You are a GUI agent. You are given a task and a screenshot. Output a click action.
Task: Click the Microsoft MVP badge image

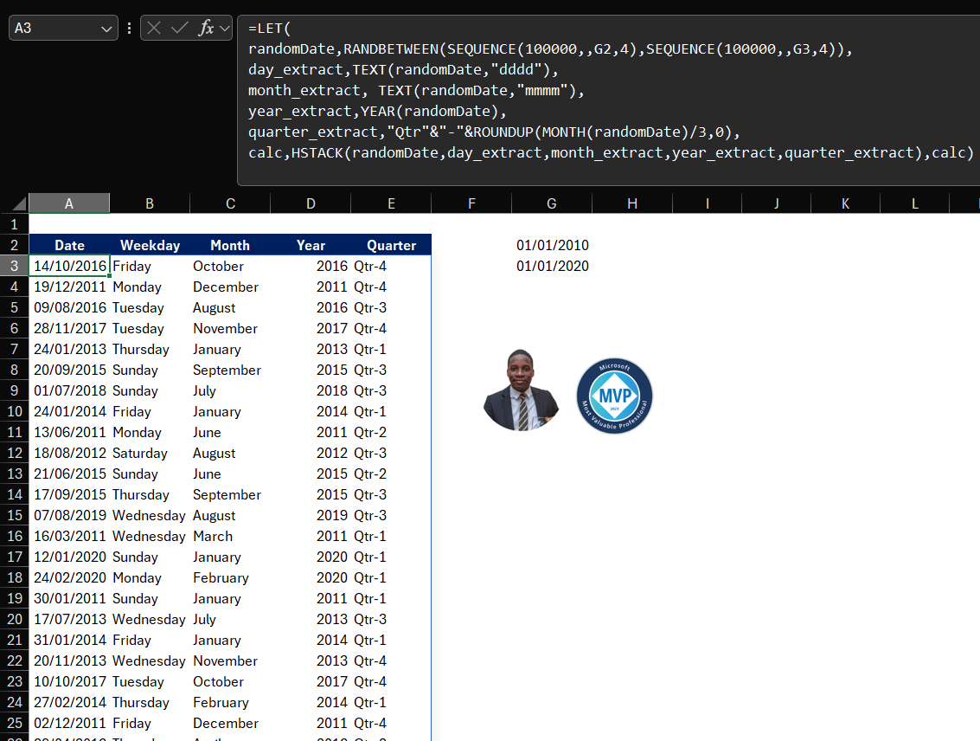614,396
